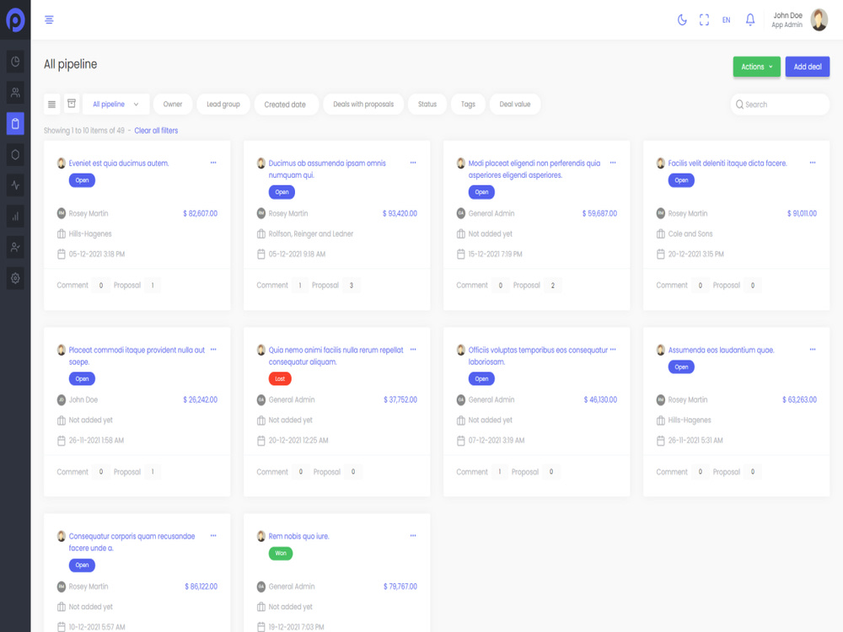Screen dimensions: 843x632
Task: Click Proposal count 3 on Ducimus card
Action: point(351,286)
